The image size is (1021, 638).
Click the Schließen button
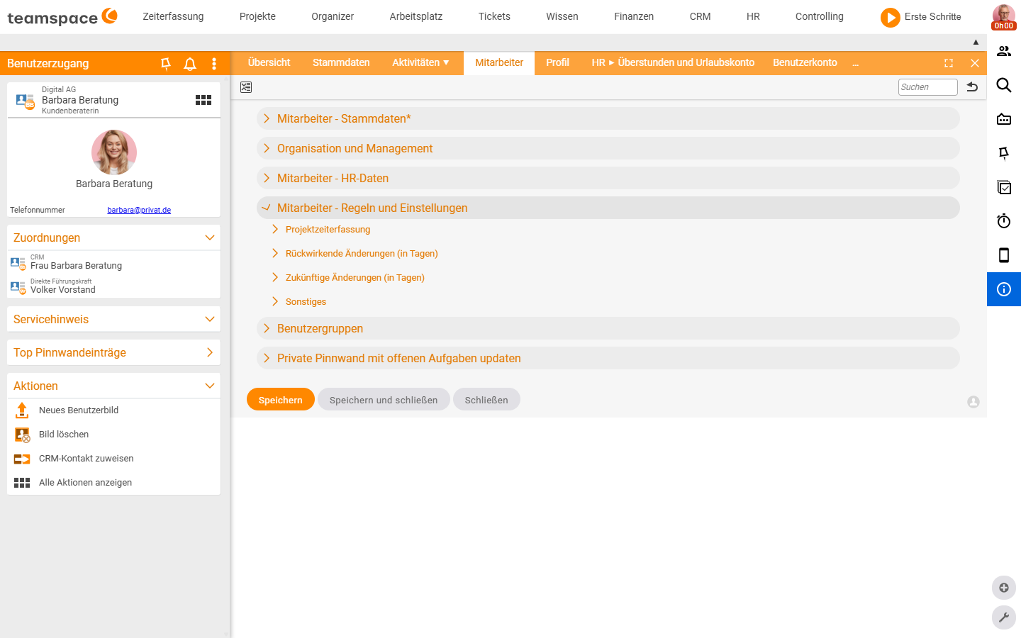point(486,400)
